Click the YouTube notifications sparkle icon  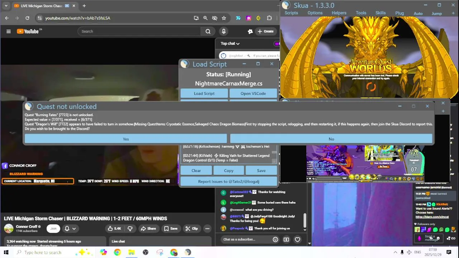[x=250, y=32]
